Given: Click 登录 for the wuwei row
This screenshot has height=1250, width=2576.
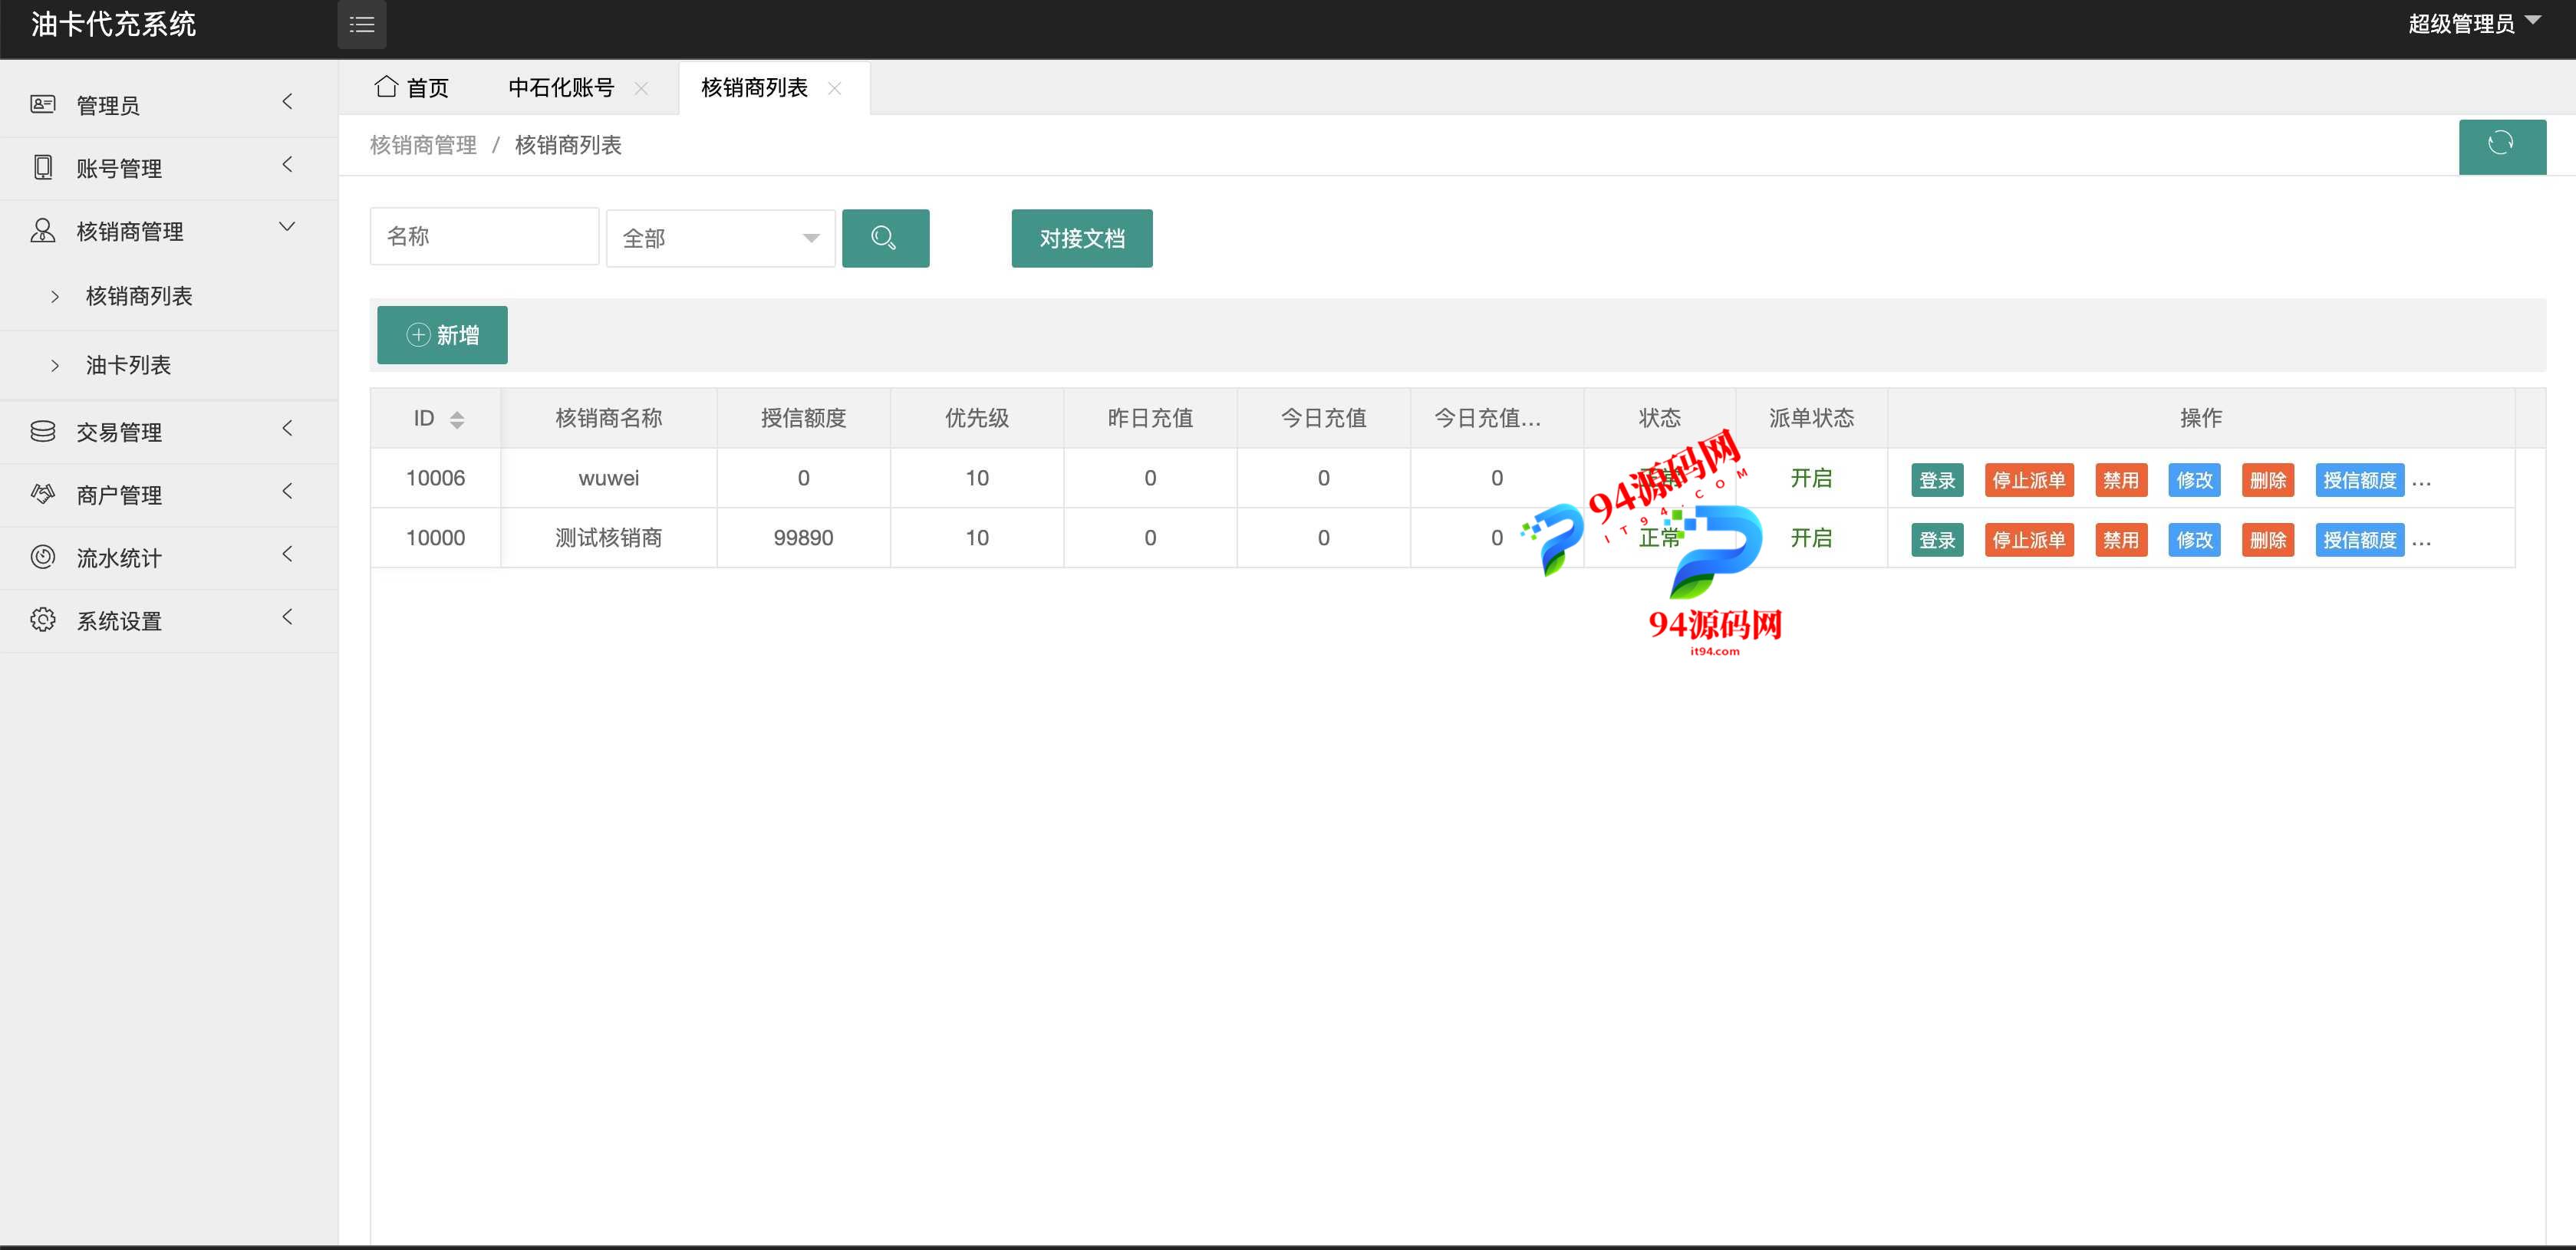Looking at the screenshot, I should pyautogui.click(x=1937, y=480).
